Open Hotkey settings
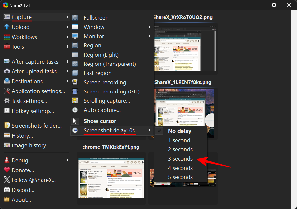 [33, 111]
